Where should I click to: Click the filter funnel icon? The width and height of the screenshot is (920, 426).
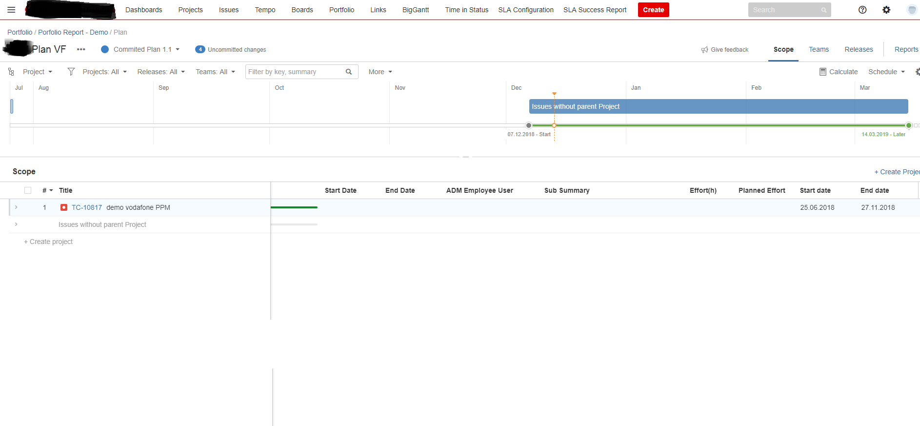pos(71,72)
